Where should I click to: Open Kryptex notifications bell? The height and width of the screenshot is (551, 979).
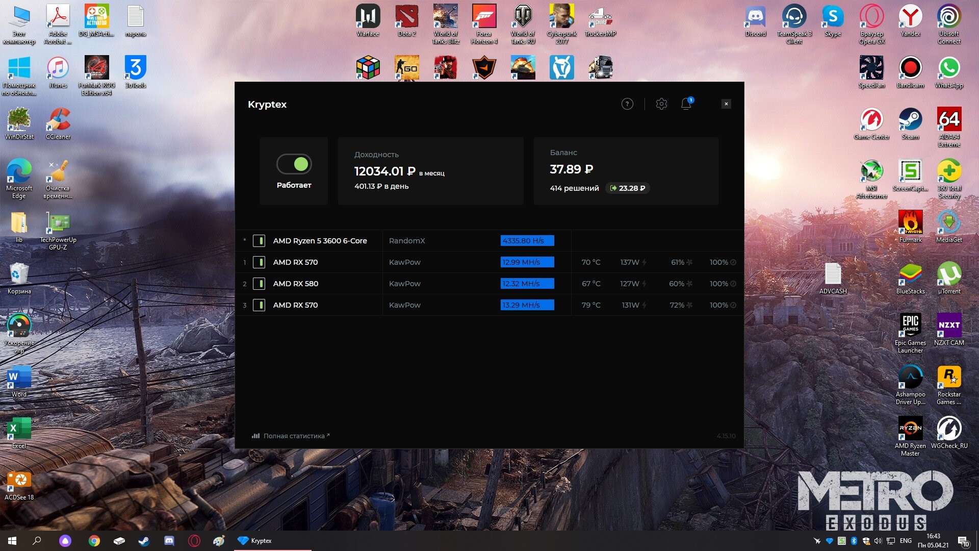[x=686, y=104]
